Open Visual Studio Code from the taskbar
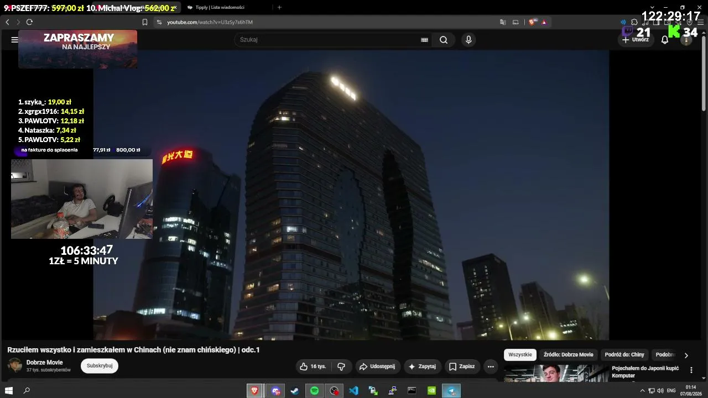The height and width of the screenshot is (398, 708). click(x=354, y=390)
